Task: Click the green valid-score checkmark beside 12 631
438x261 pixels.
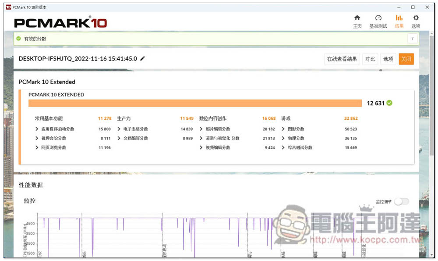Action: 389,103
